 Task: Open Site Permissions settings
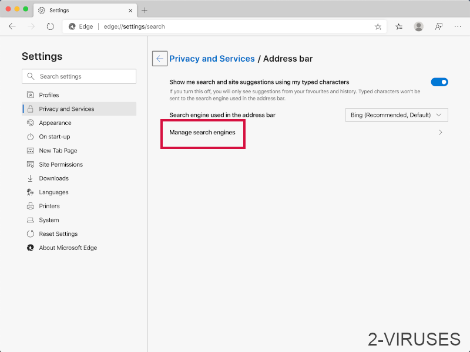click(x=79, y=164)
